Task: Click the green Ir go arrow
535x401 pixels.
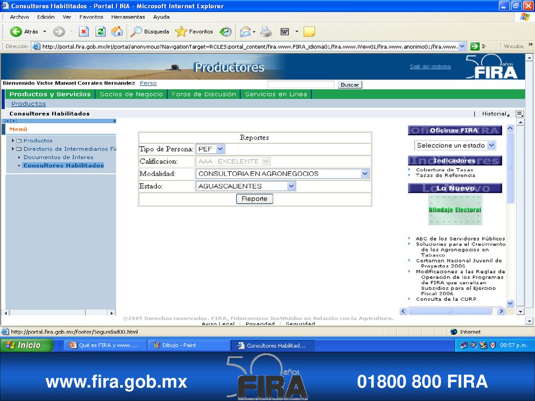Action: pyautogui.click(x=474, y=46)
